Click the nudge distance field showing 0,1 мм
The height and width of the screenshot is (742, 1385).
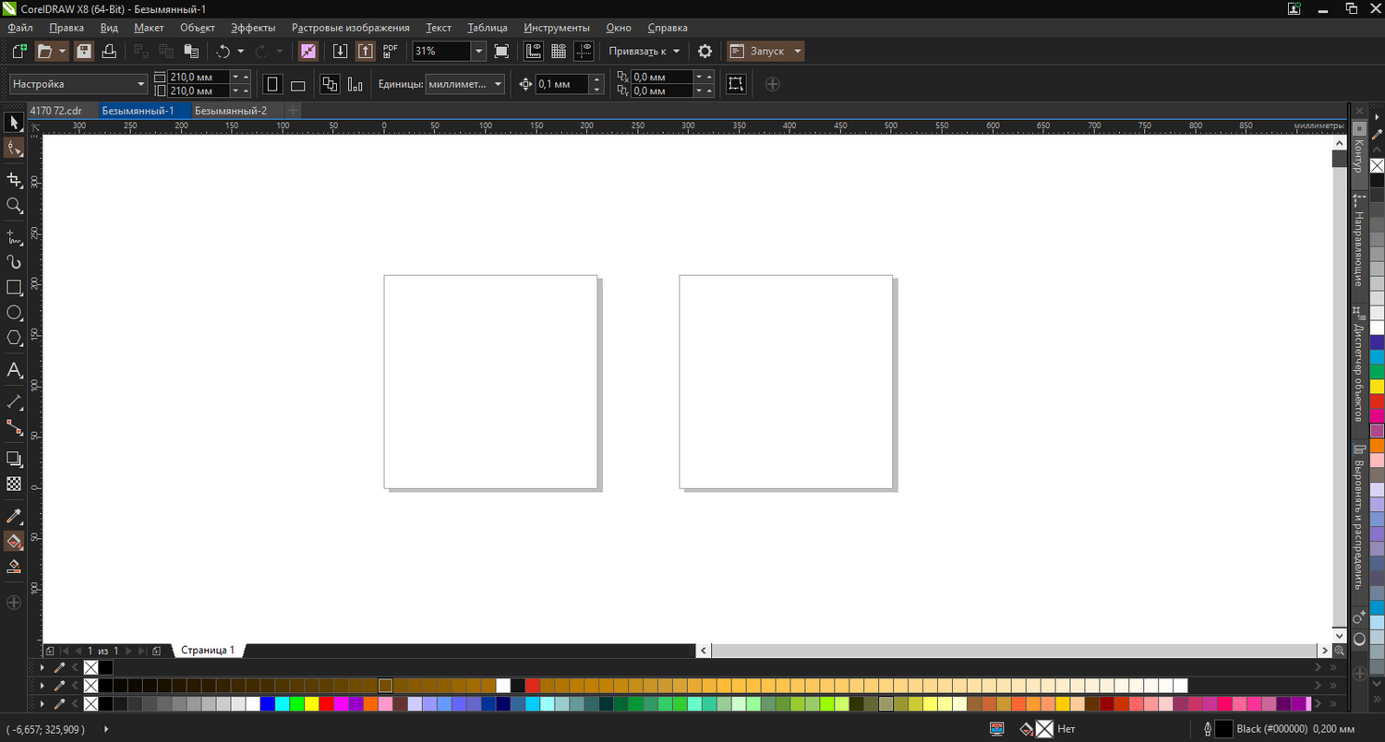pos(561,84)
